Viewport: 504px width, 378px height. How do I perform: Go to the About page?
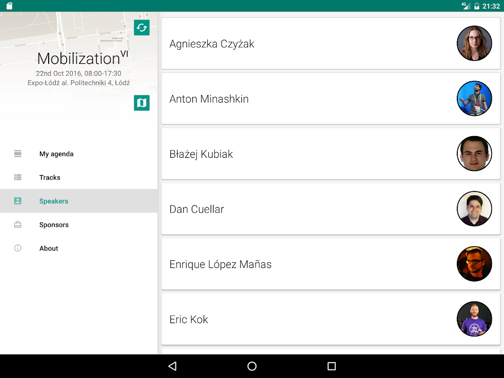(x=49, y=249)
